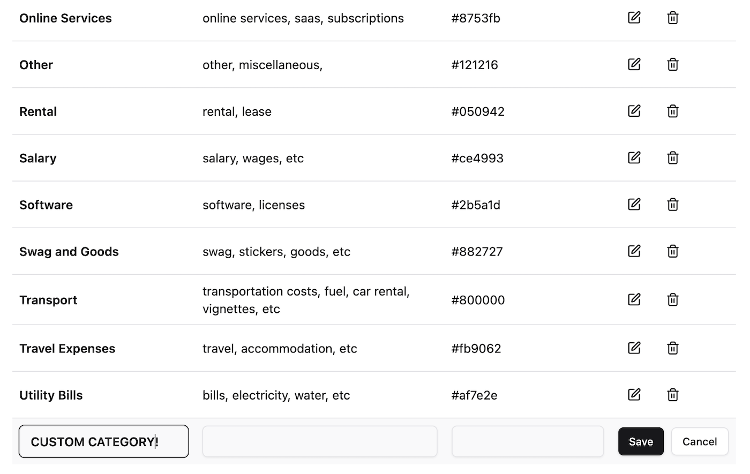Focus the category name input field
This screenshot has width=750, height=474.
[104, 441]
